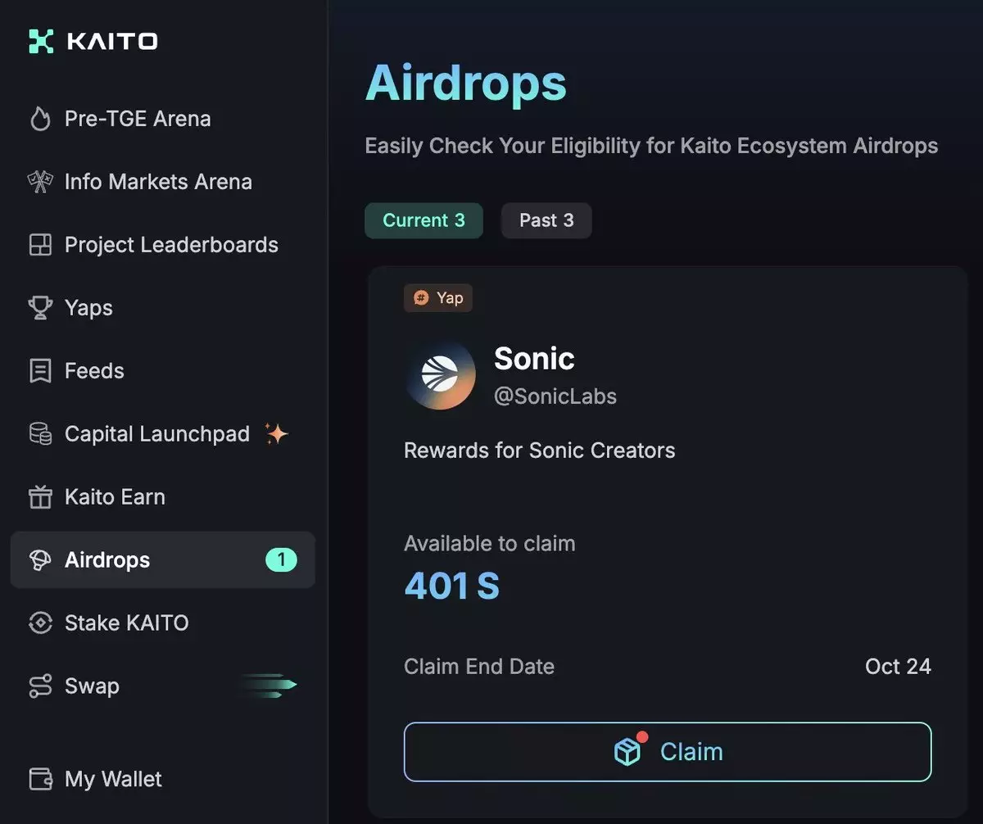Open the My Wallet icon
Viewport: 983px width, 824px height.
40,779
